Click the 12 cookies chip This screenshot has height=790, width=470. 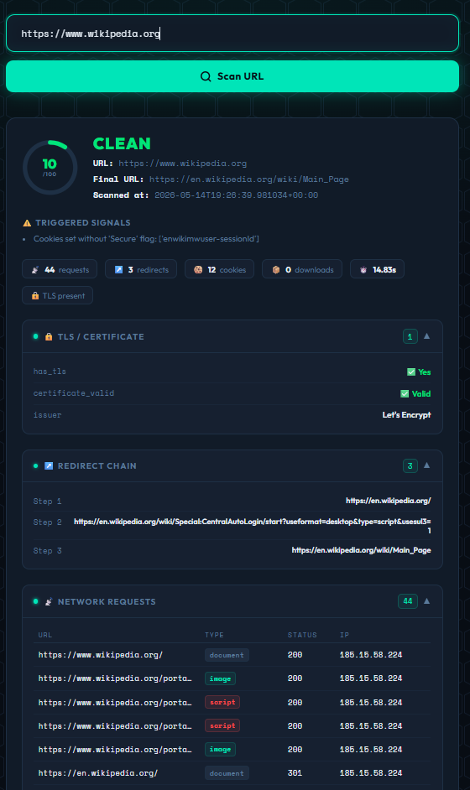219,269
